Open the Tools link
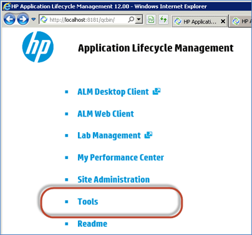252x235 pixels. click(x=88, y=201)
